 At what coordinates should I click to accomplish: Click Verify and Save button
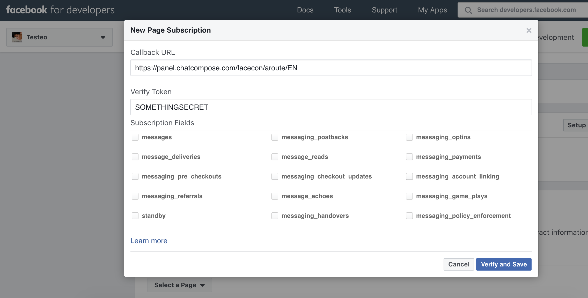click(504, 264)
